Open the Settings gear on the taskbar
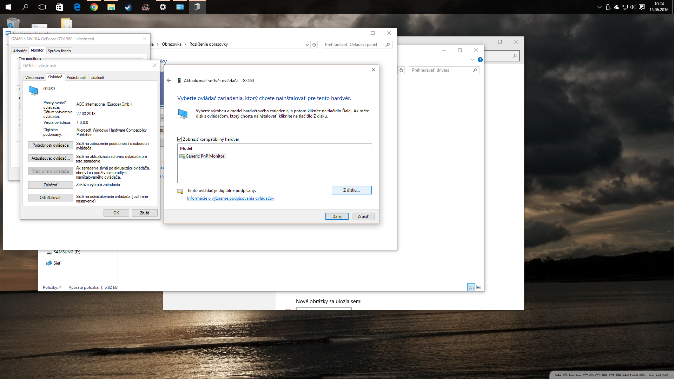This screenshot has height=379, width=674. tap(163, 7)
